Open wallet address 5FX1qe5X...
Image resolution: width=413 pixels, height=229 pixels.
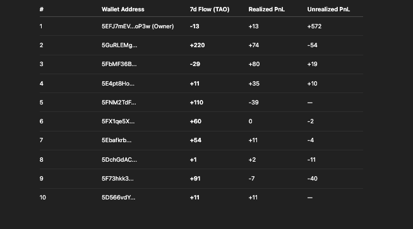[118, 121]
